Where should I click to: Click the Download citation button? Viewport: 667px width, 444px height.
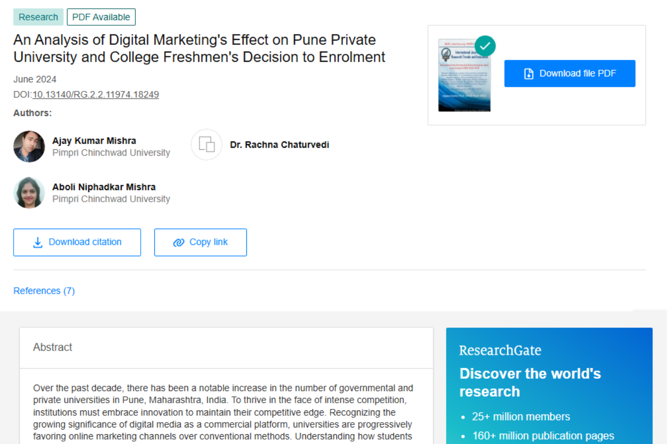[x=76, y=242]
